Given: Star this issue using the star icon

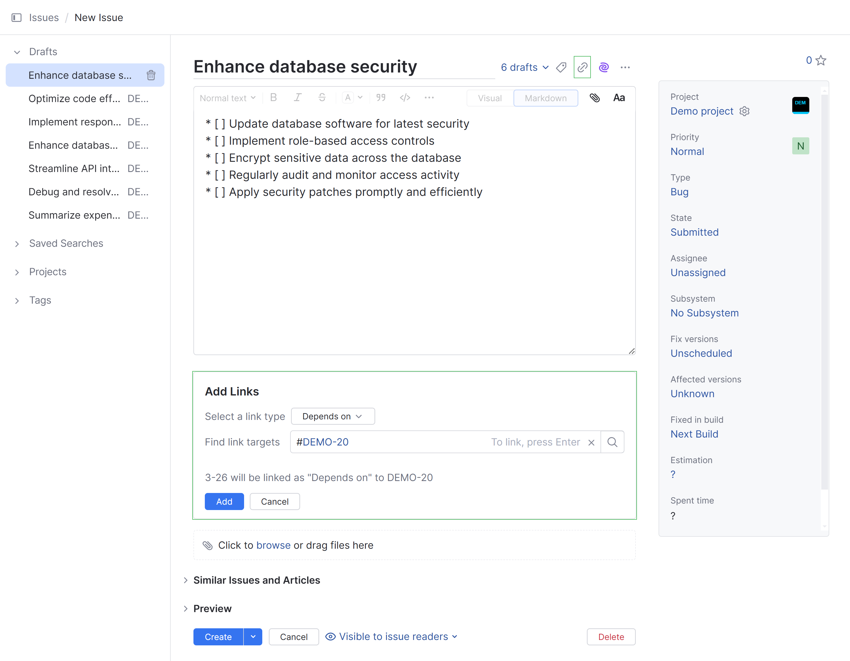Looking at the screenshot, I should (x=820, y=60).
